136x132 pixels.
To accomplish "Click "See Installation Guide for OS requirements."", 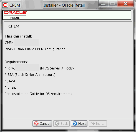I will tap(39, 94).
